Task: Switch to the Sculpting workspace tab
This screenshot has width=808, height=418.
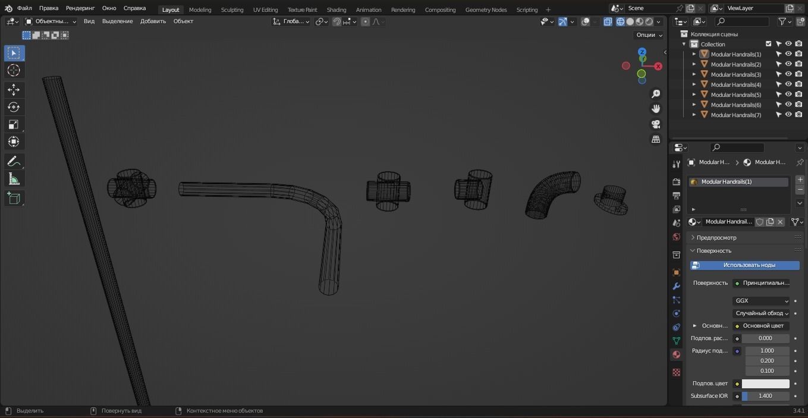Action: (x=231, y=10)
